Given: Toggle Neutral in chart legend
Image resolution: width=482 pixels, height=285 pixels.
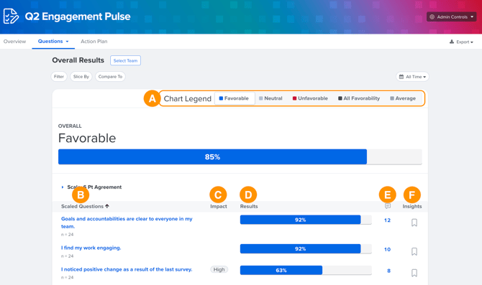Looking at the screenshot, I should tap(270, 98).
